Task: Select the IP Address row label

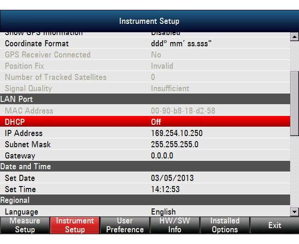Action: pyautogui.click(x=24, y=133)
